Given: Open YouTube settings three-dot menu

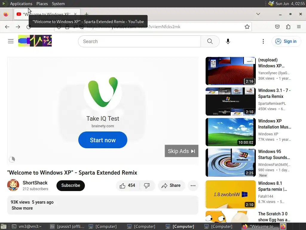Looking at the screenshot, I should (x=263, y=41).
